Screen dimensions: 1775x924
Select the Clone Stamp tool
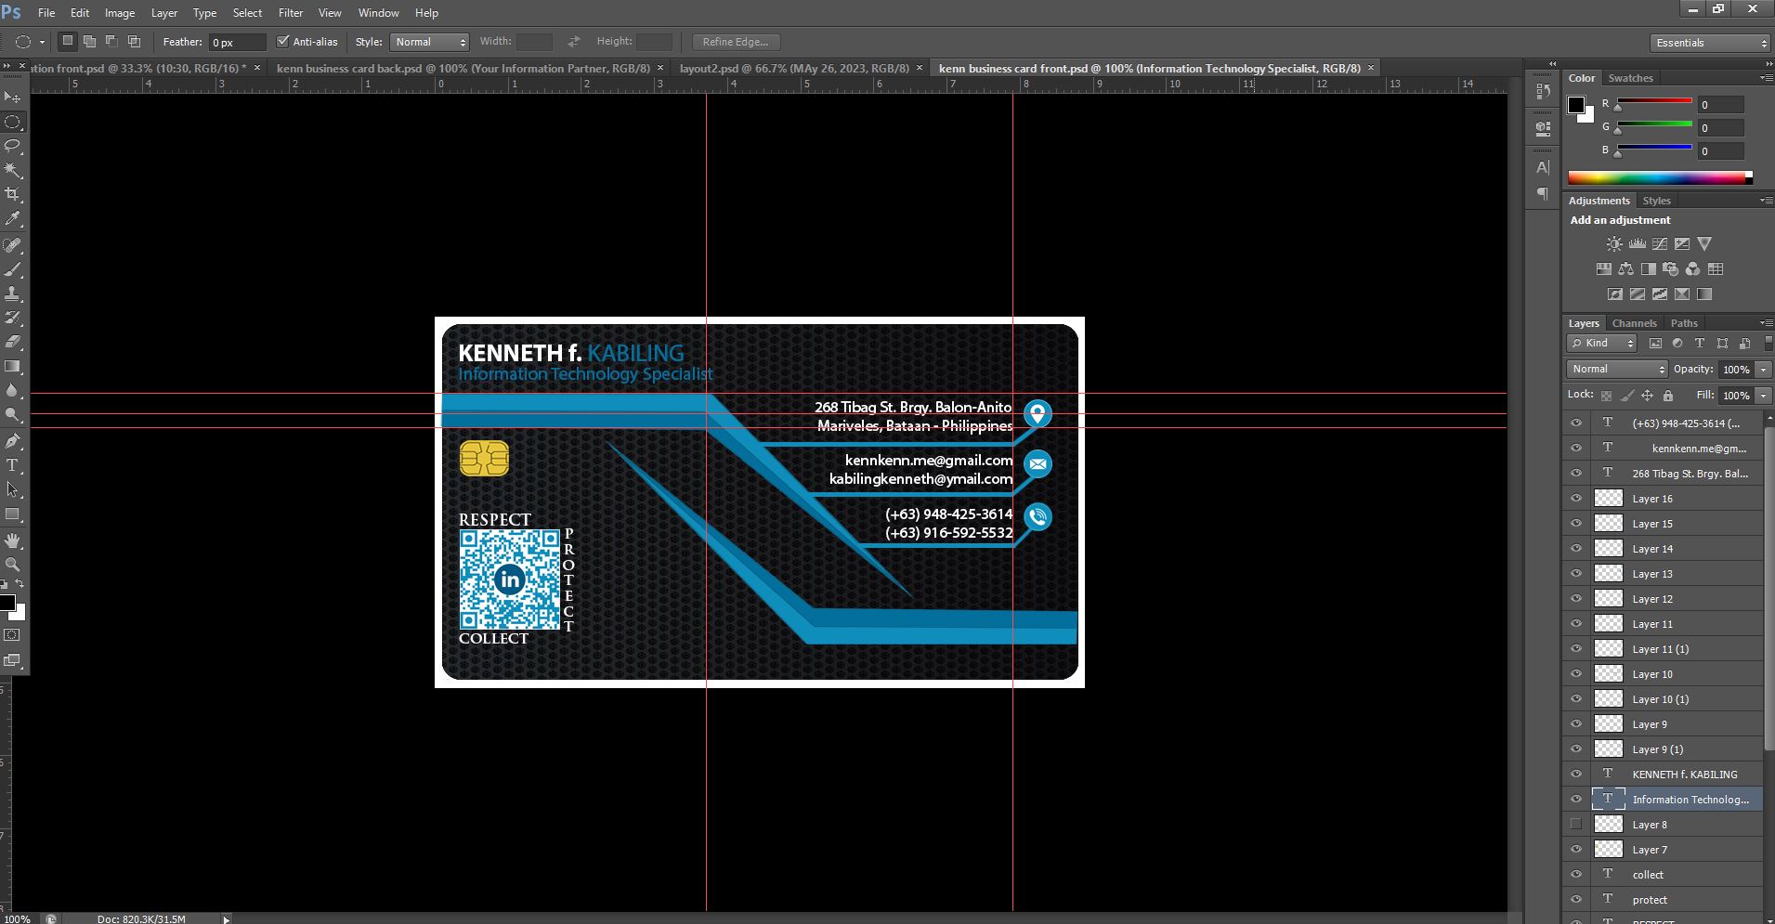tap(13, 293)
